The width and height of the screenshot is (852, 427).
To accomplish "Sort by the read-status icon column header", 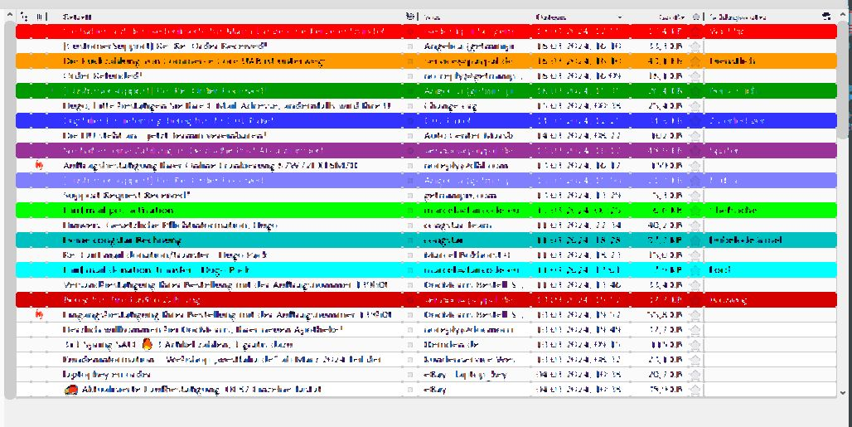I will pos(410,17).
